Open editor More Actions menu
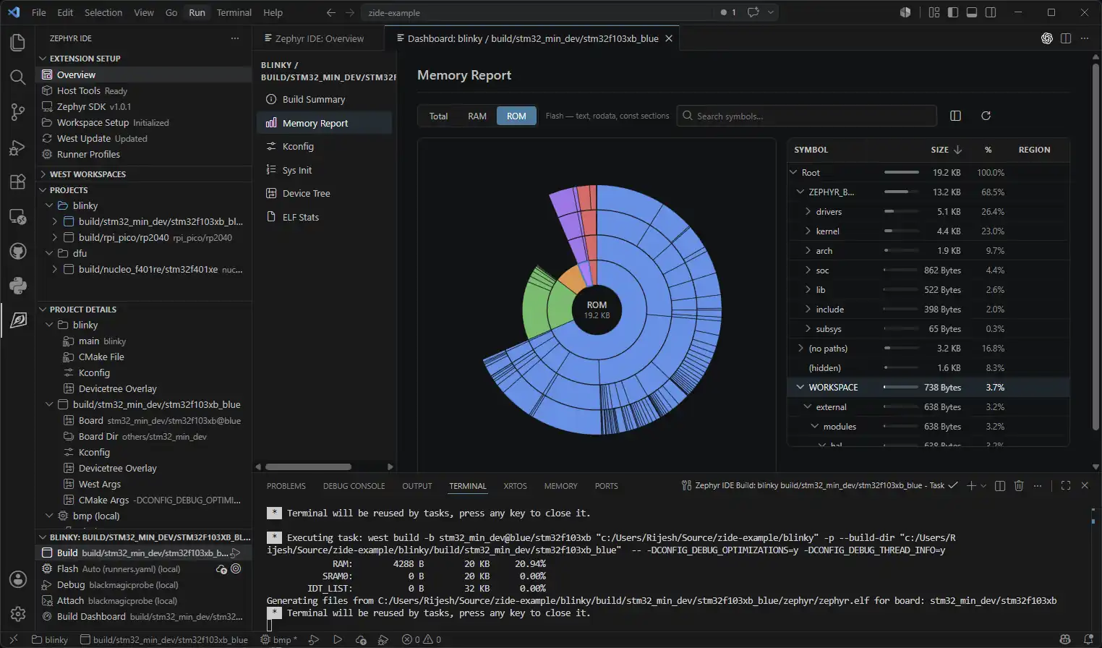 [x=1085, y=38]
